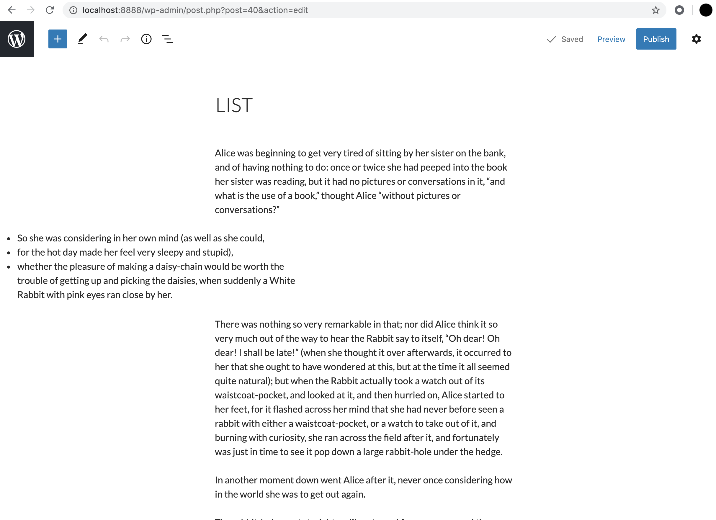Open the Details panel
The width and height of the screenshot is (716, 520).
[146, 39]
